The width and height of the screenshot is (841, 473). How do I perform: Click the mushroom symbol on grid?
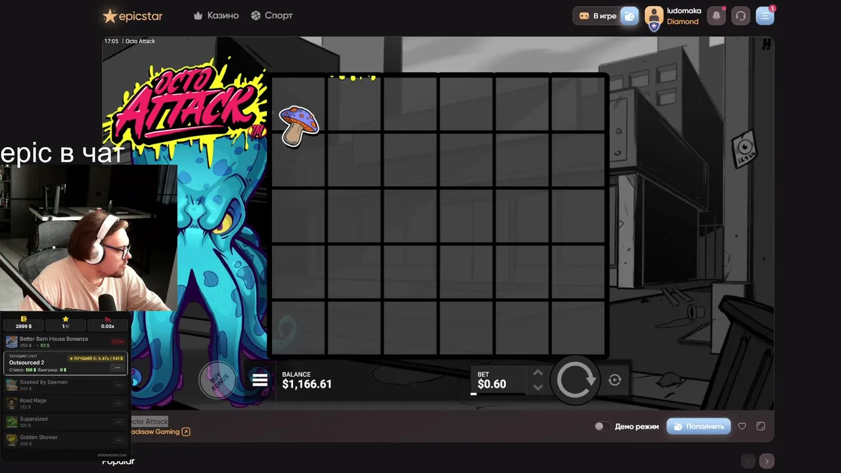299,125
